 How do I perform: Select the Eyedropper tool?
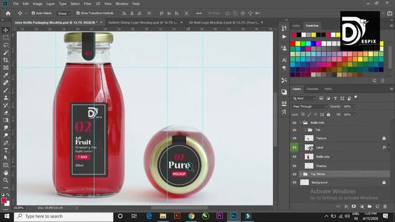[6, 75]
